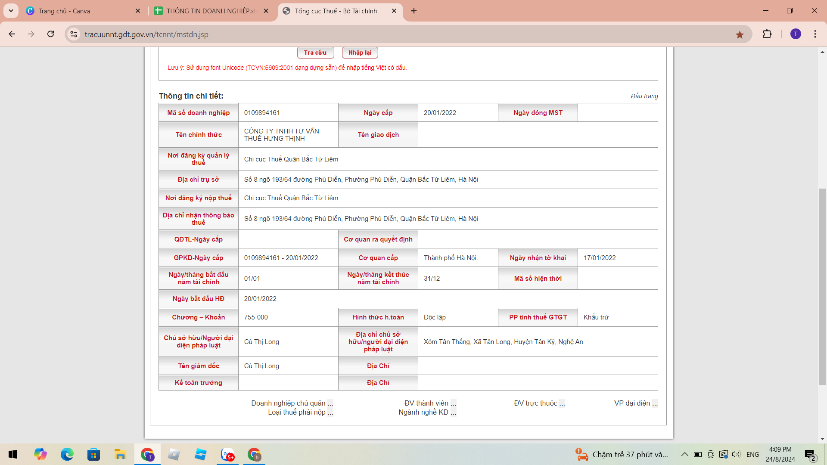
Task: Open the notification center icon
Action: (810, 454)
